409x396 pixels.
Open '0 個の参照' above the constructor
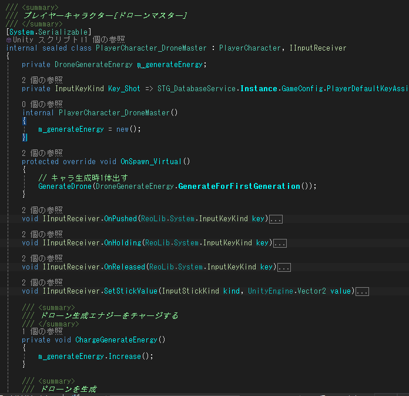click(x=42, y=105)
